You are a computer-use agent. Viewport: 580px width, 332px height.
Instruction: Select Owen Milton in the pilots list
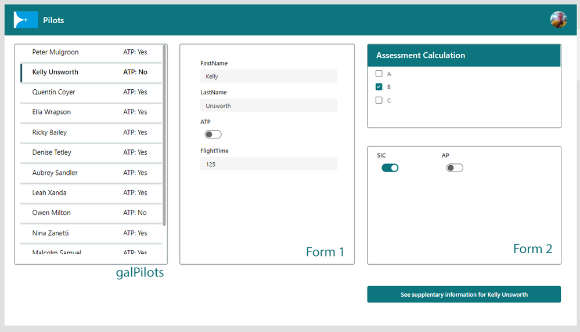(91, 213)
